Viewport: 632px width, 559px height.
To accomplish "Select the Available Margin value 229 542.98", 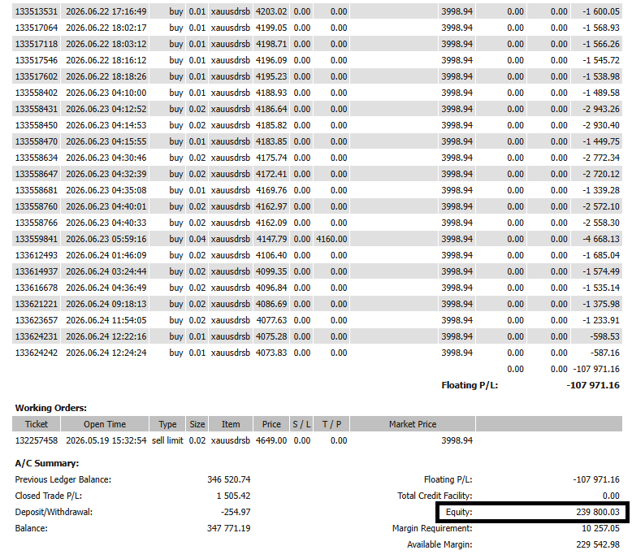I will point(598,544).
